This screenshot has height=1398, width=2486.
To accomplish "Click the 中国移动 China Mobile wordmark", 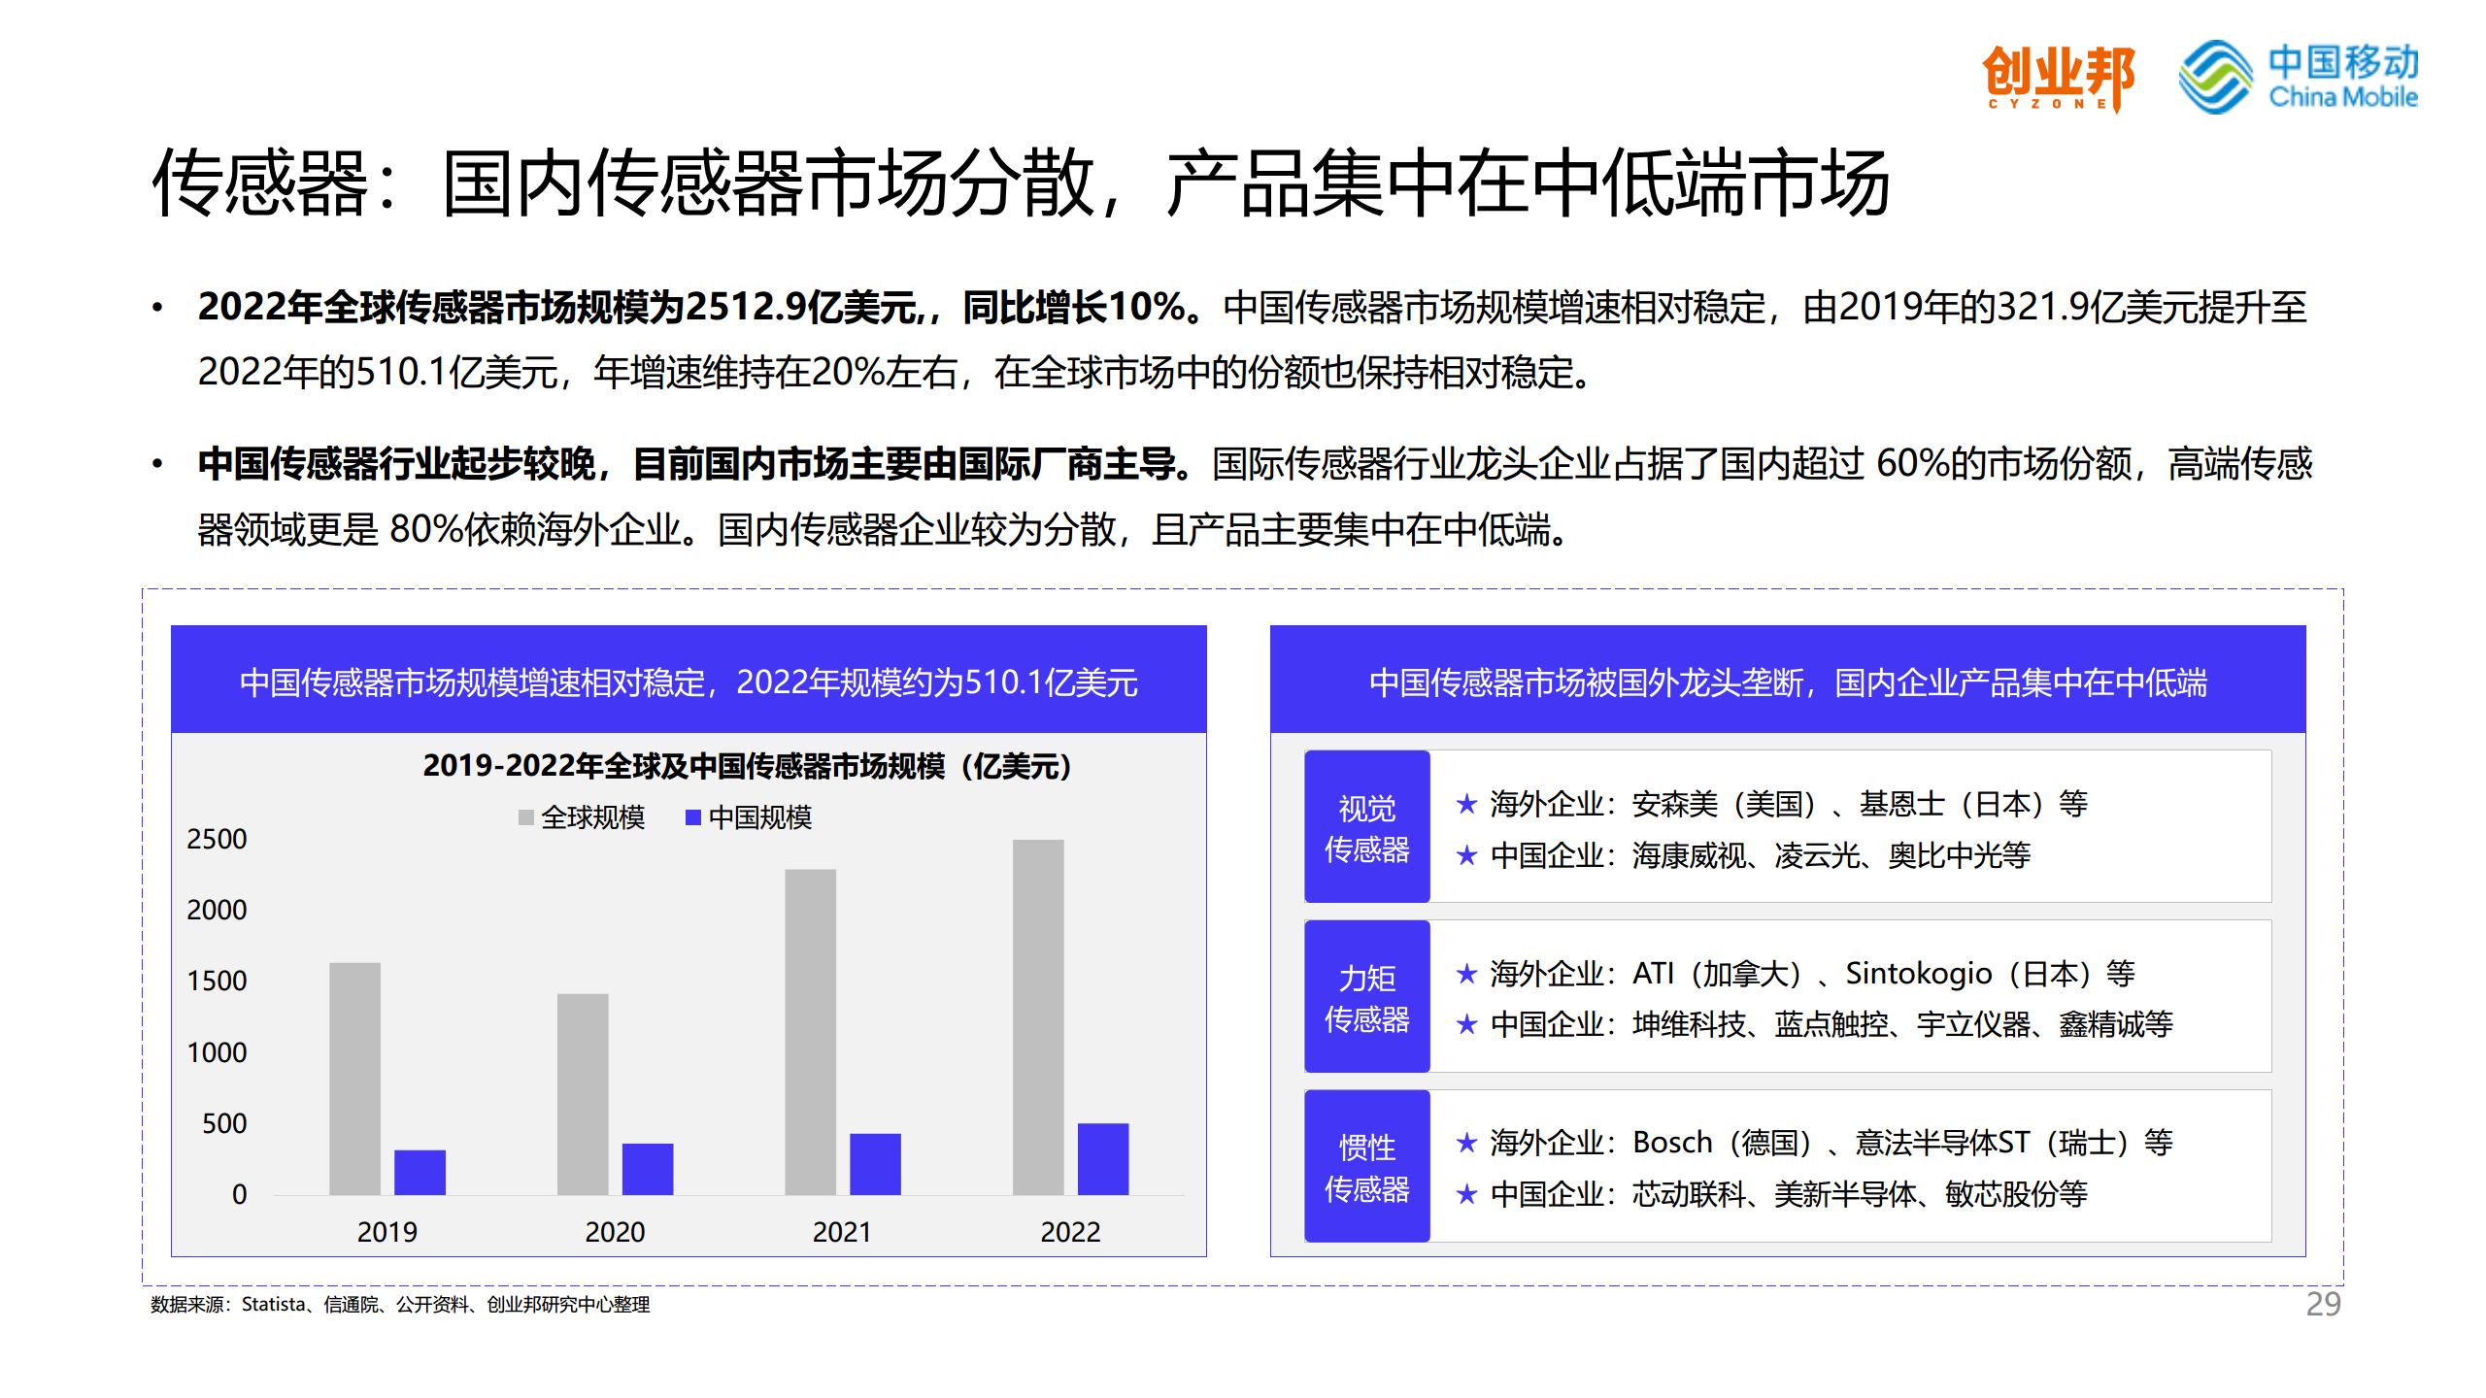I will [x=2342, y=76].
